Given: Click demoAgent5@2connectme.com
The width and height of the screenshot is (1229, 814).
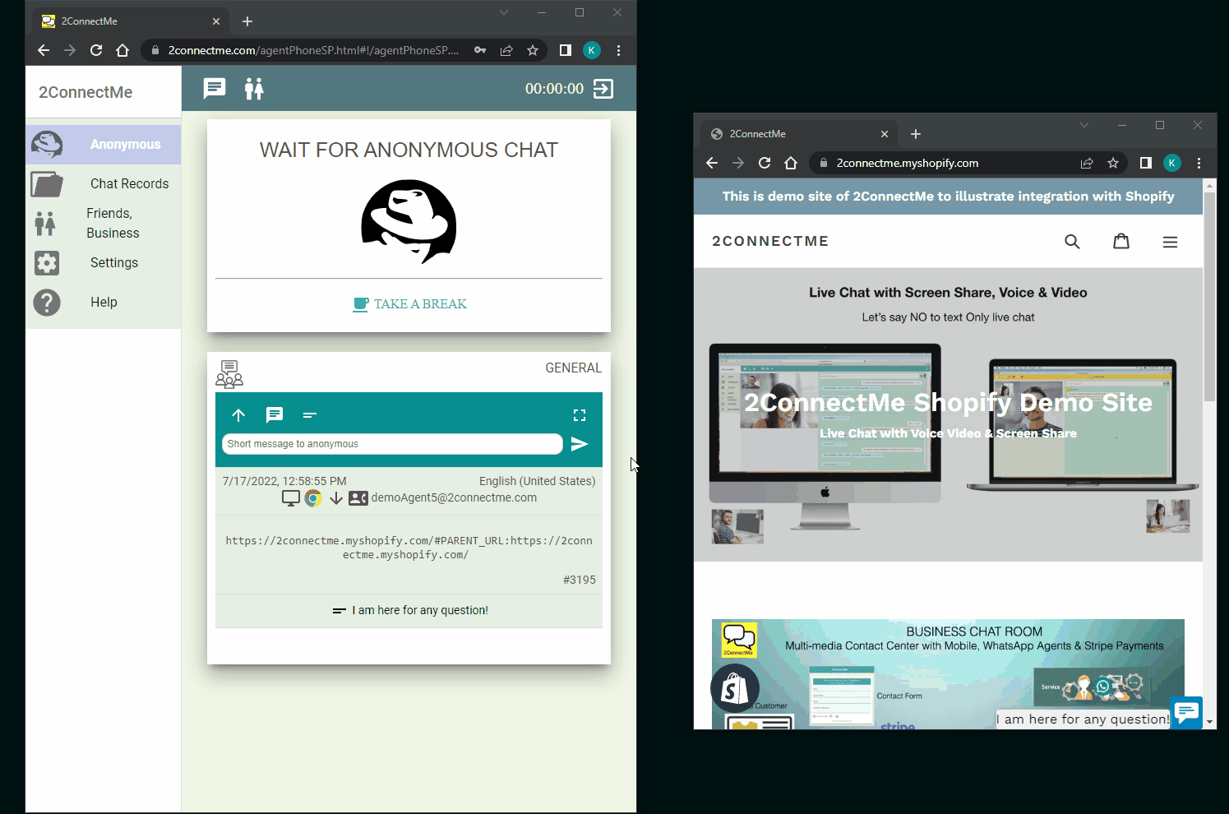Looking at the screenshot, I should 454,497.
